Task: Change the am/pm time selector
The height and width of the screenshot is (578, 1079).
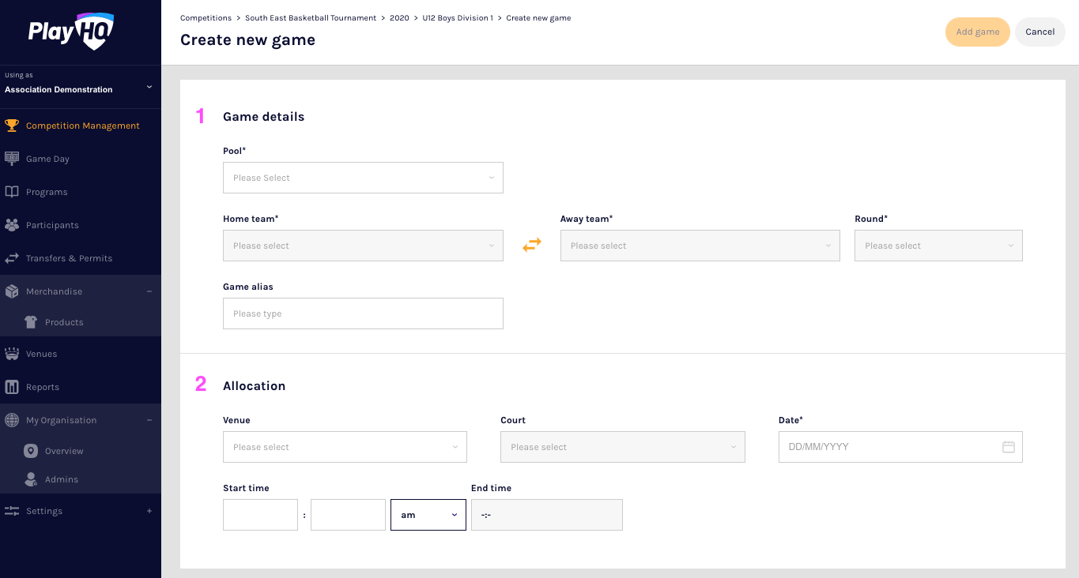Action: point(428,515)
